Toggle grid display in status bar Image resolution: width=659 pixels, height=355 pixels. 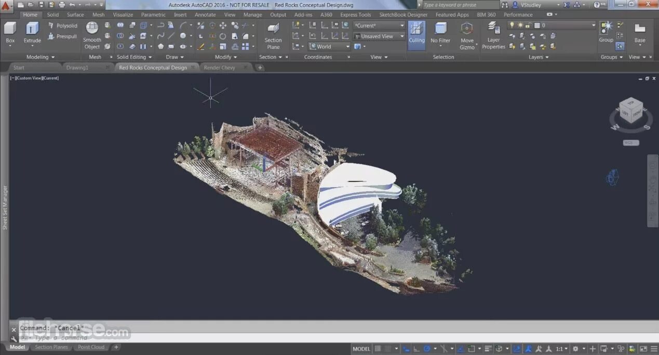pyautogui.click(x=378, y=349)
